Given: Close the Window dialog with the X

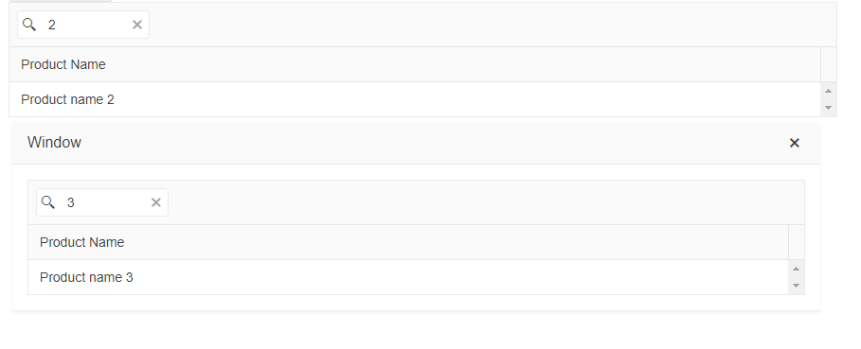Looking at the screenshot, I should pos(794,143).
